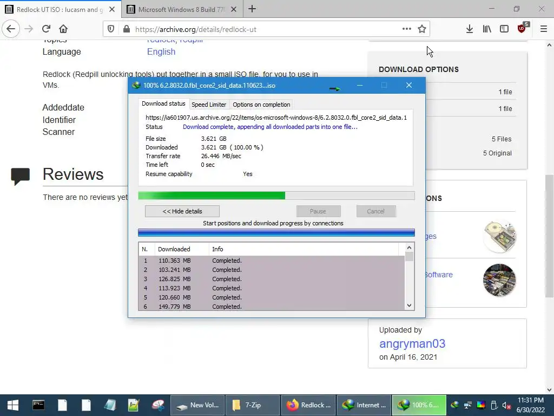Click the Info column header
The width and height of the screenshot is (554, 416).
coord(304,249)
